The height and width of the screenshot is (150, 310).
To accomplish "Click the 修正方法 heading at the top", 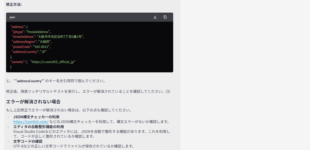I will [x=14, y=4].
